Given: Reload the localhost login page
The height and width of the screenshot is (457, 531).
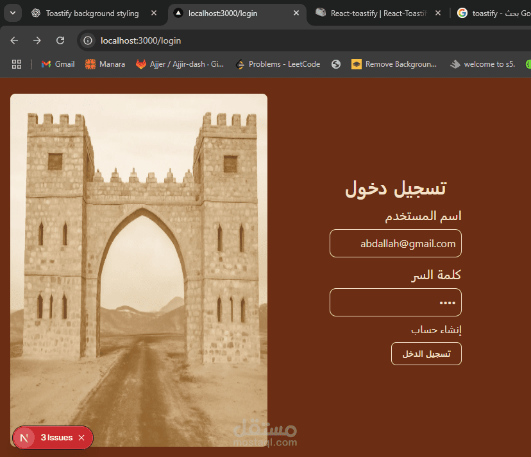Looking at the screenshot, I should click(60, 40).
